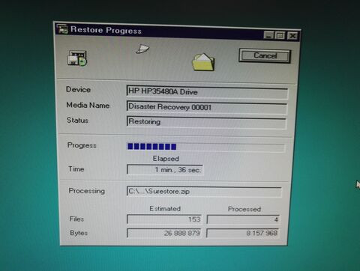Click the Estimated column heading
The height and width of the screenshot is (271, 360).
point(165,209)
